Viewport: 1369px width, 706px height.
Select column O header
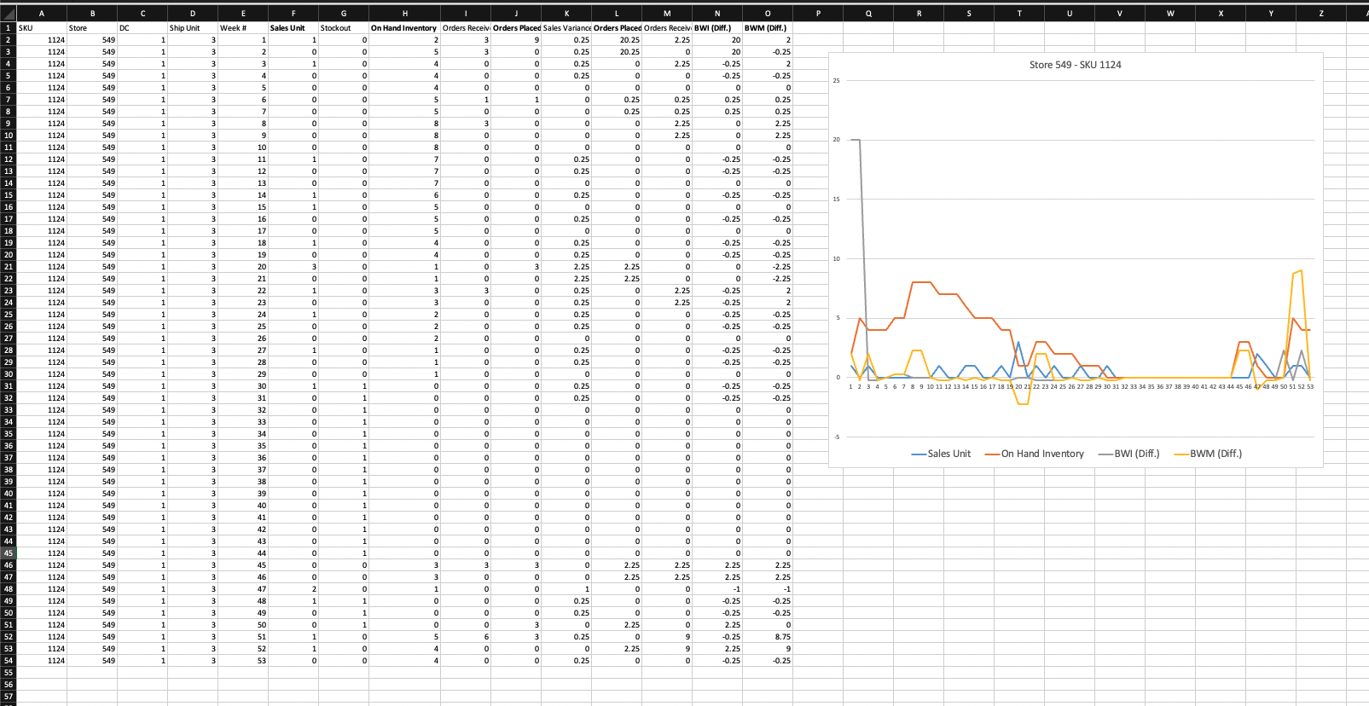[768, 14]
